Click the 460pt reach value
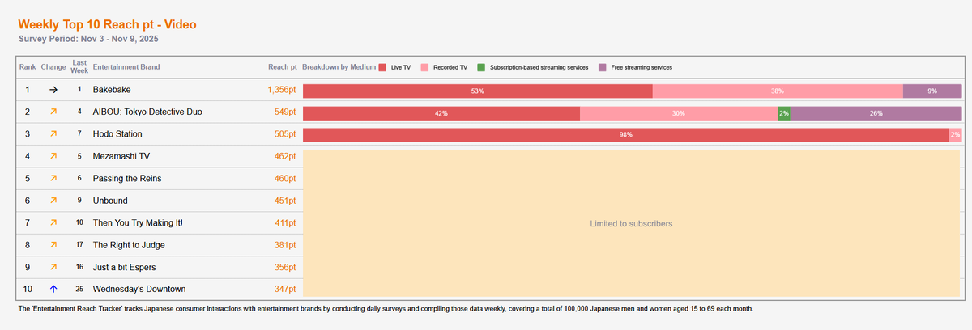972x330 pixels. [x=285, y=179]
